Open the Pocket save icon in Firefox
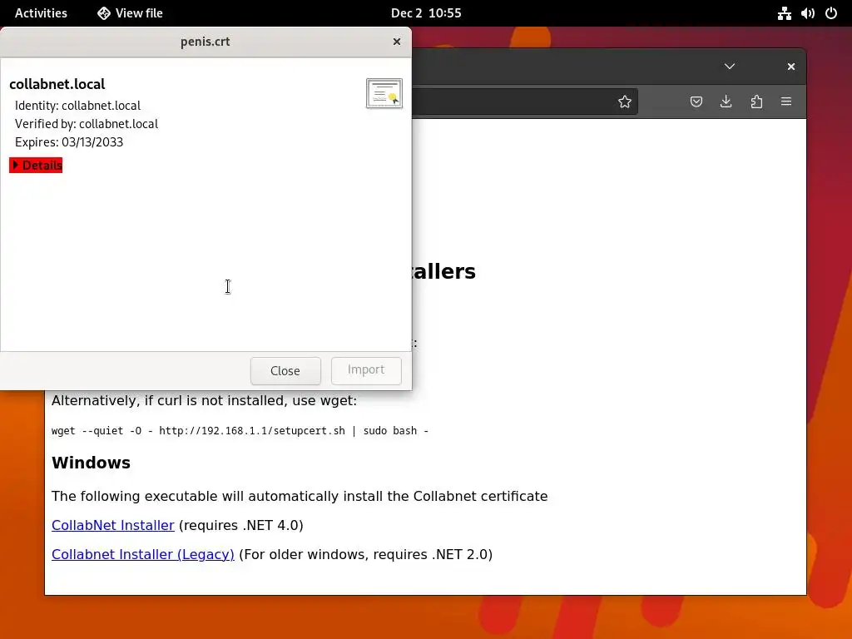Image resolution: width=852 pixels, height=639 pixels. click(696, 102)
